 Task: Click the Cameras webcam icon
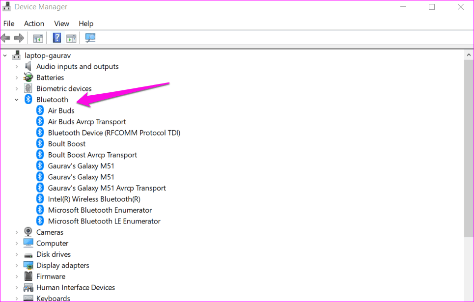[28, 232]
